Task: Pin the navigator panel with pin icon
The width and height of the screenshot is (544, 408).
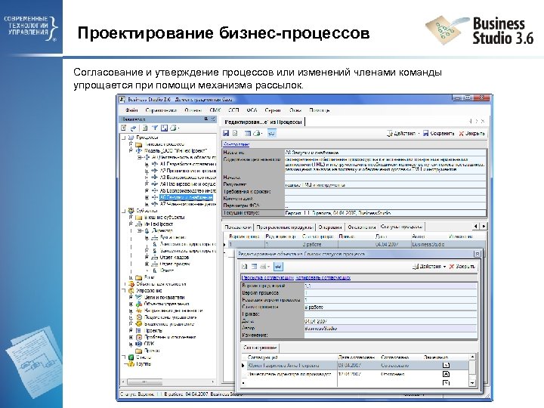Action: [x=206, y=119]
